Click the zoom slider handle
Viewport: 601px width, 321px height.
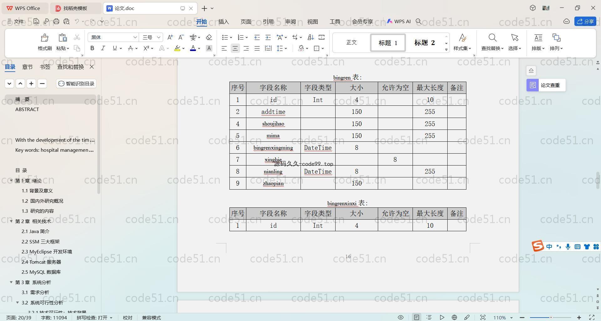(551, 317)
